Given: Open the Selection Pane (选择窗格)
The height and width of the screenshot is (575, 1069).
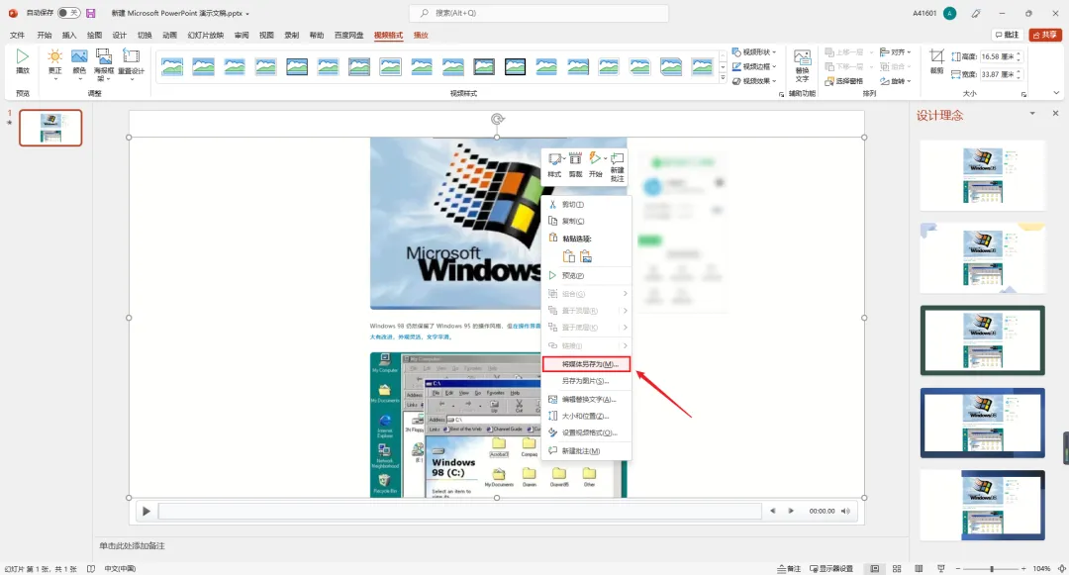Looking at the screenshot, I should click(x=844, y=81).
